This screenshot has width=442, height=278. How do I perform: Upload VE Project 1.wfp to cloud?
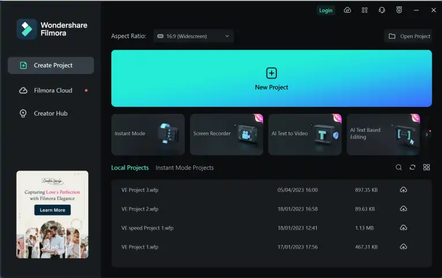[403, 247]
